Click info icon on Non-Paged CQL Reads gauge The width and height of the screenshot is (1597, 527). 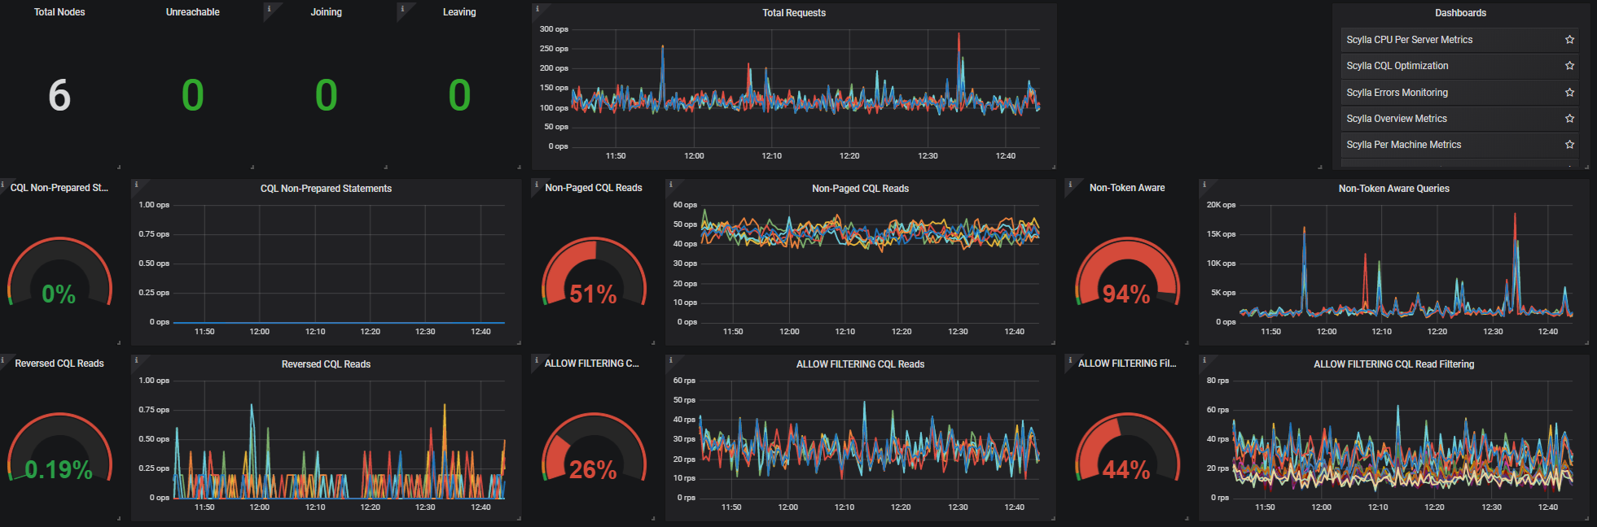coord(537,185)
